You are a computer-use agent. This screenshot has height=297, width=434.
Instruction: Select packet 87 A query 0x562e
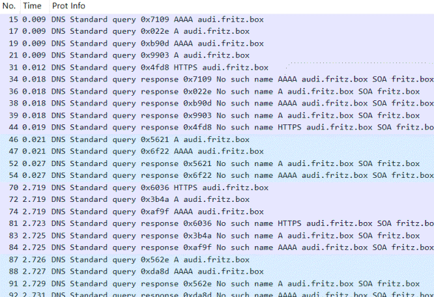point(217,260)
